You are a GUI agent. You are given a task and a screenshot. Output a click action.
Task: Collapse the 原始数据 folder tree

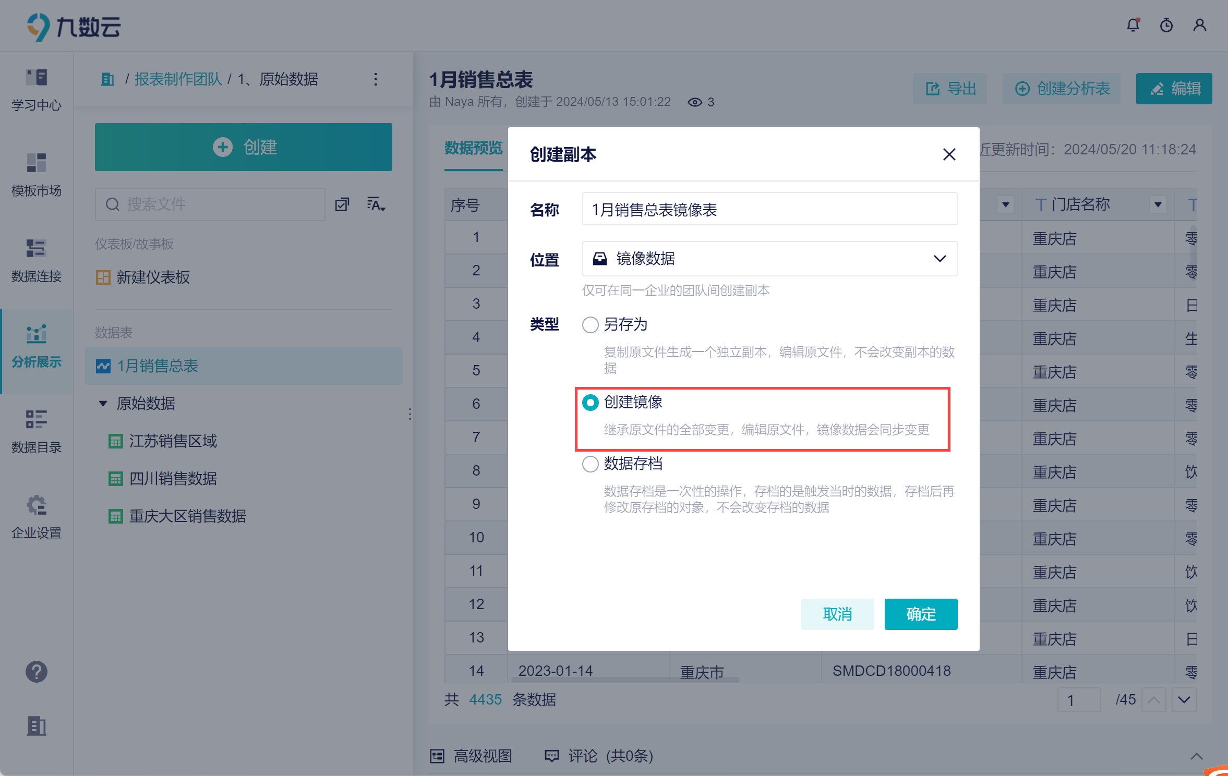coord(103,404)
